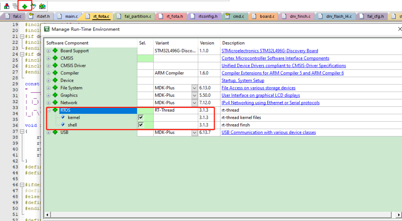Image resolution: width=402 pixels, height=221 pixels.
Task: Click the Graphics component diamond icon
Action: pos(55,95)
